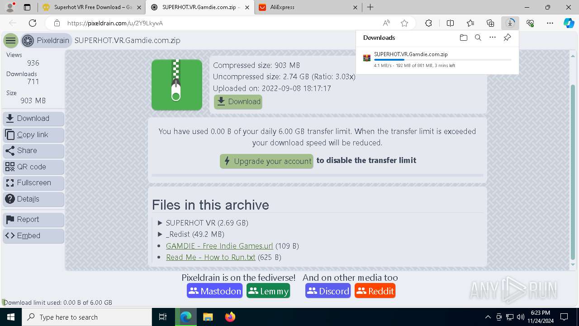Image resolution: width=579 pixels, height=326 pixels.
Task: Click the sidebar Download button
Action: pos(33,119)
